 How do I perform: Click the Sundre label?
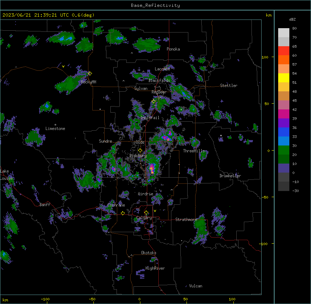pos(105,141)
